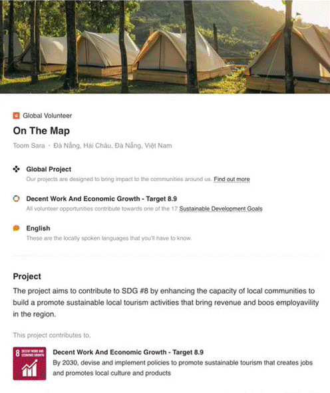Click the SDG colorful wheel icon

(x=16, y=198)
